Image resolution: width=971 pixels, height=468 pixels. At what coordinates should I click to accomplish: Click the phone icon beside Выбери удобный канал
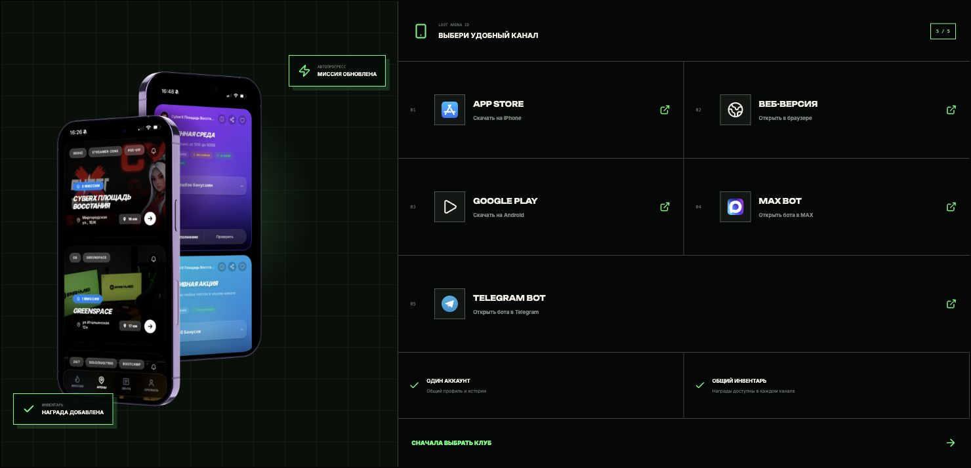point(421,31)
